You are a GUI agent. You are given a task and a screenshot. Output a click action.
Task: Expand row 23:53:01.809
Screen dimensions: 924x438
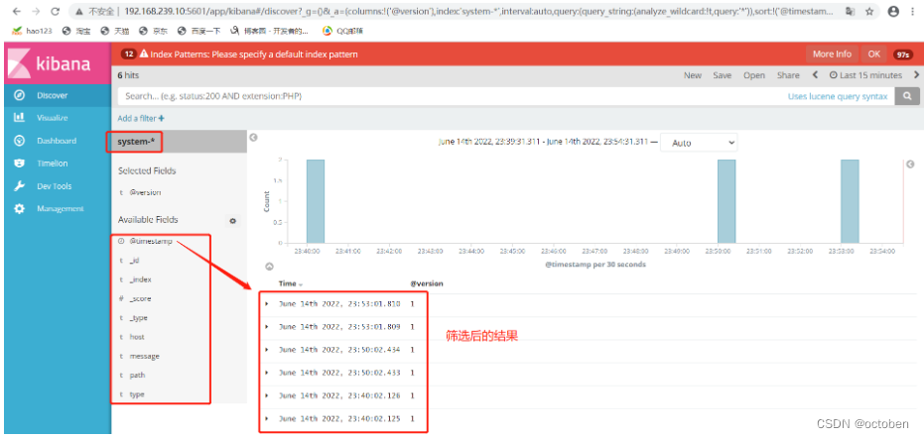coord(267,327)
